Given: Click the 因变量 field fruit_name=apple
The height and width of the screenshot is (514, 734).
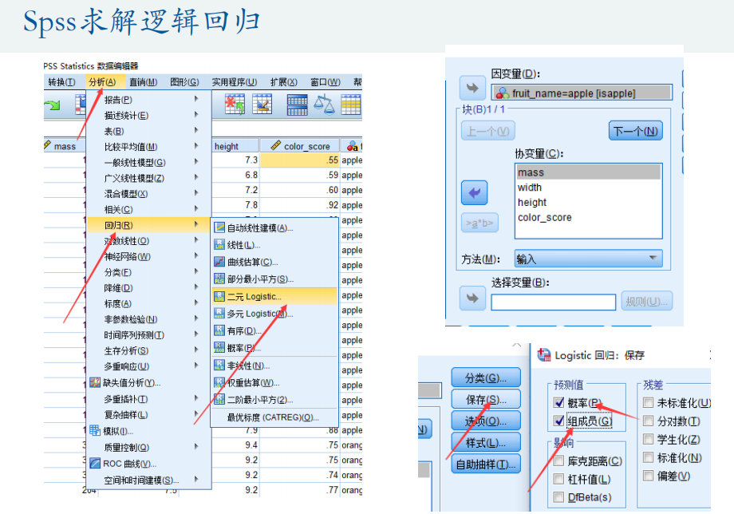Looking at the screenshot, I should [x=582, y=93].
